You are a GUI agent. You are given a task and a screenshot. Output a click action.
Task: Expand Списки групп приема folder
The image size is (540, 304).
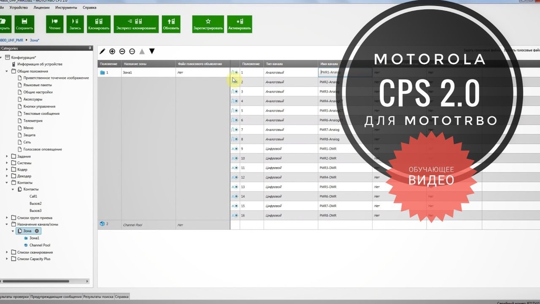pos(7,218)
